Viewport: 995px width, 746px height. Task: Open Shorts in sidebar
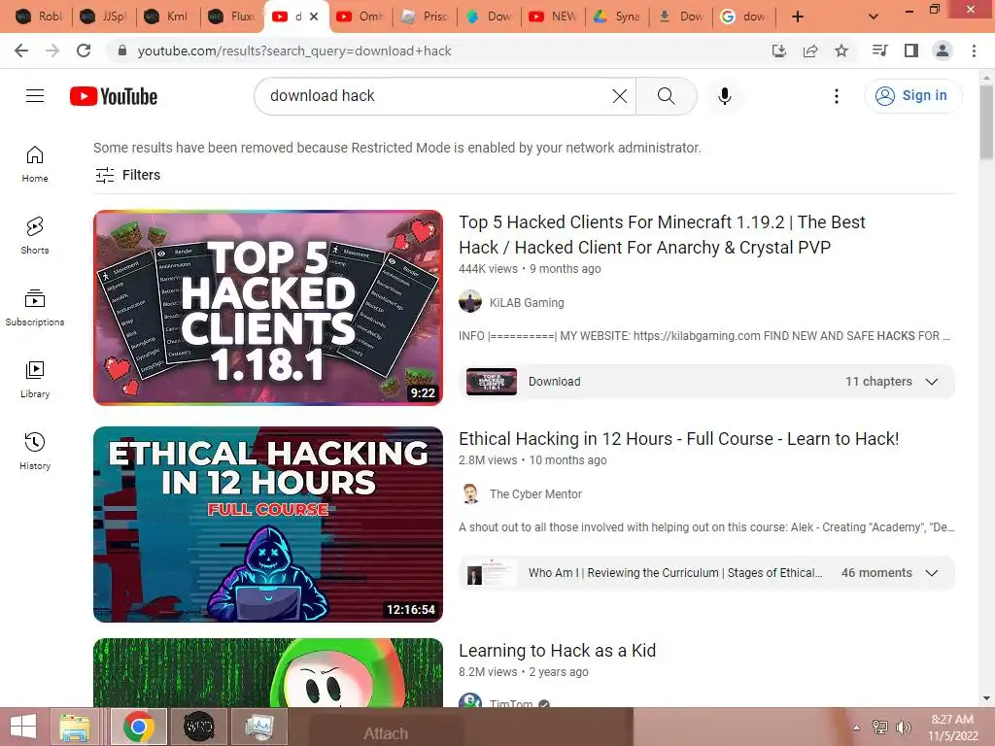pos(35,236)
